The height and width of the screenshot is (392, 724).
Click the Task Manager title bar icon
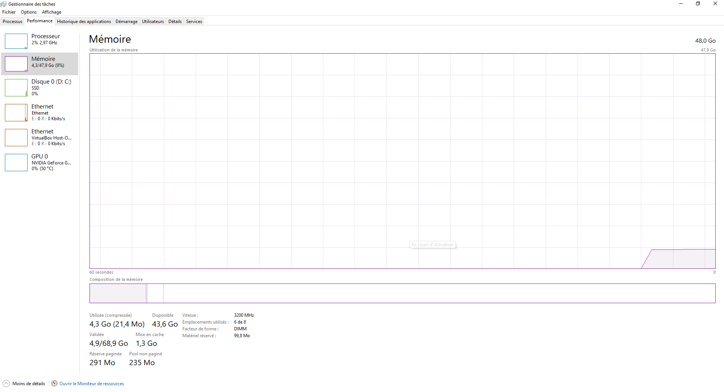[3, 4]
